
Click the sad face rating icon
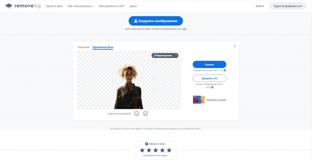[x=145, y=113]
